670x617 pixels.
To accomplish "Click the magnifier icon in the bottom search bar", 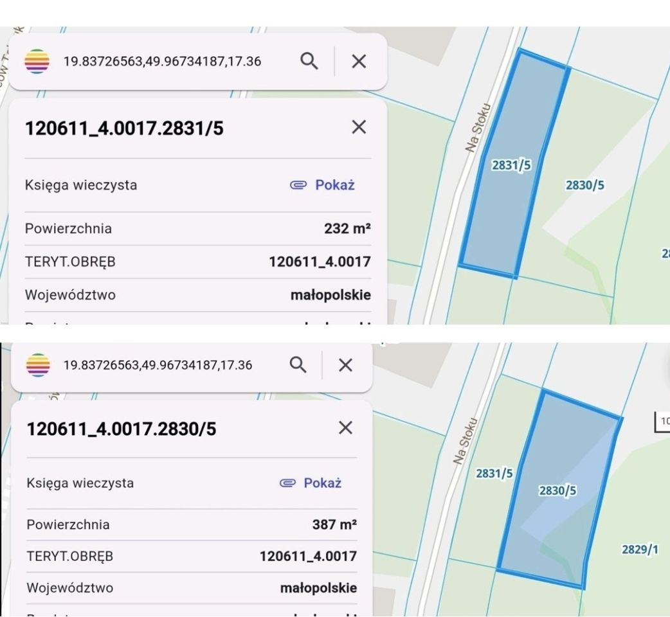I will pyautogui.click(x=298, y=364).
